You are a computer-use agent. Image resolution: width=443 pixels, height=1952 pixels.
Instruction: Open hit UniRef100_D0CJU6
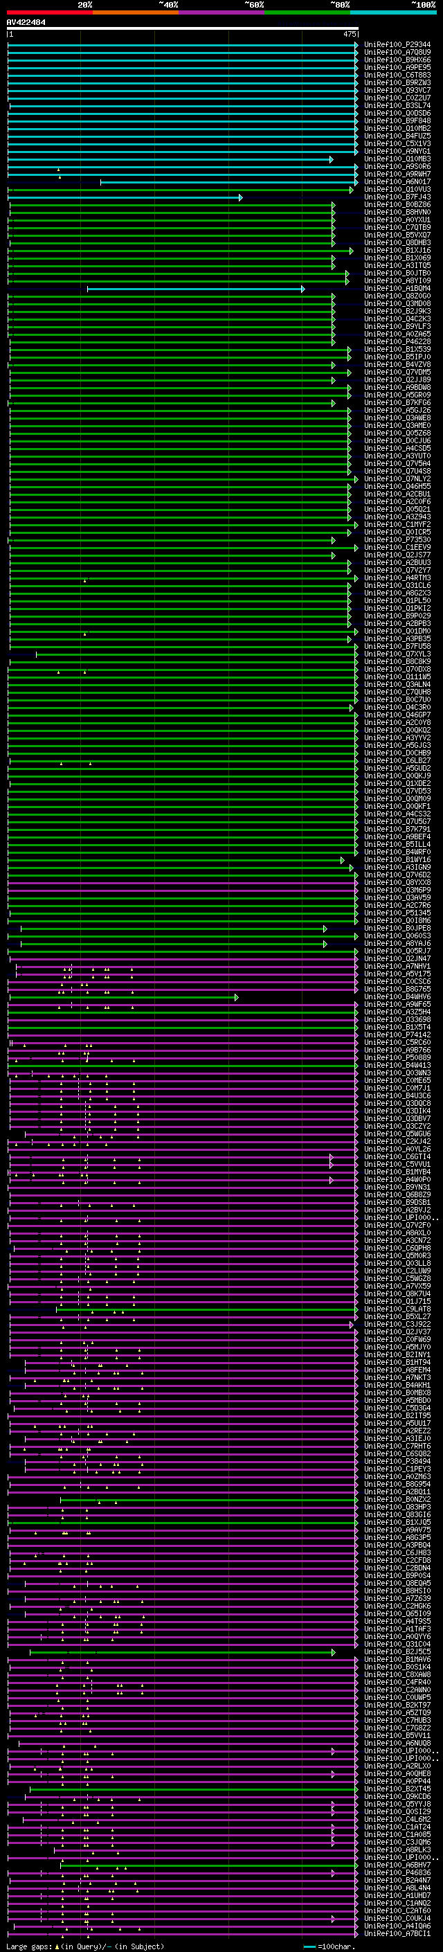(x=397, y=441)
